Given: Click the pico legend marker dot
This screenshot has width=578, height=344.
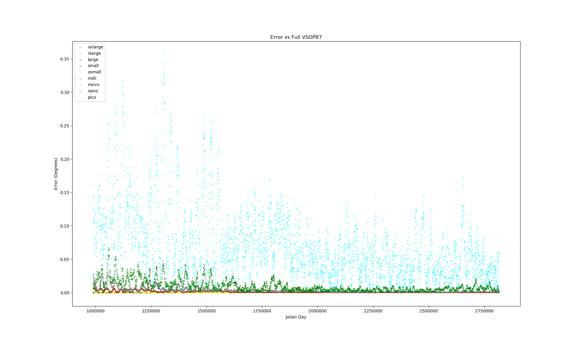Looking at the screenshot, I should click(x=80, y=98).
